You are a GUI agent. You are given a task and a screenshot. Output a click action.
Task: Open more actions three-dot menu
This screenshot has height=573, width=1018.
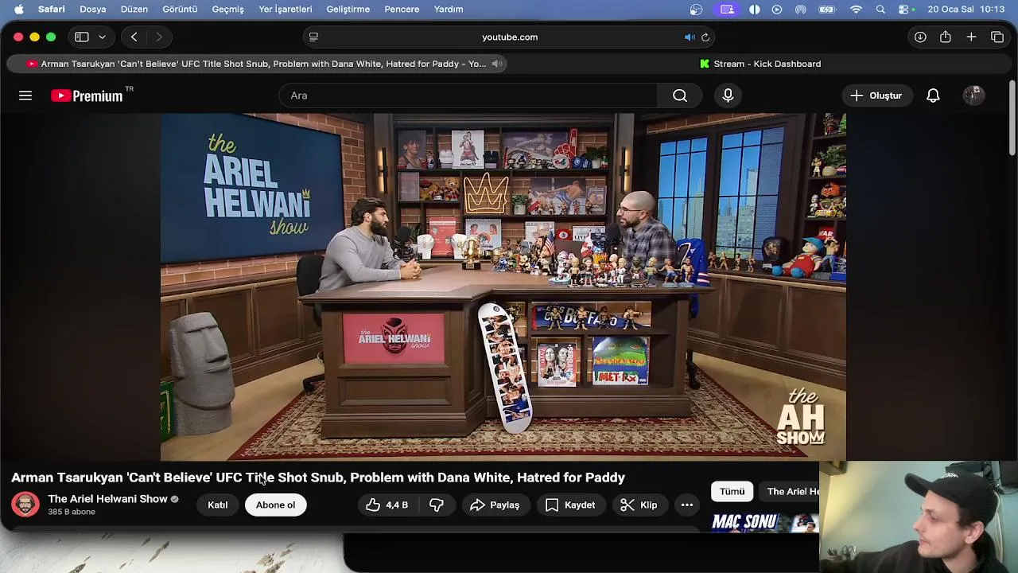[687, 505]
